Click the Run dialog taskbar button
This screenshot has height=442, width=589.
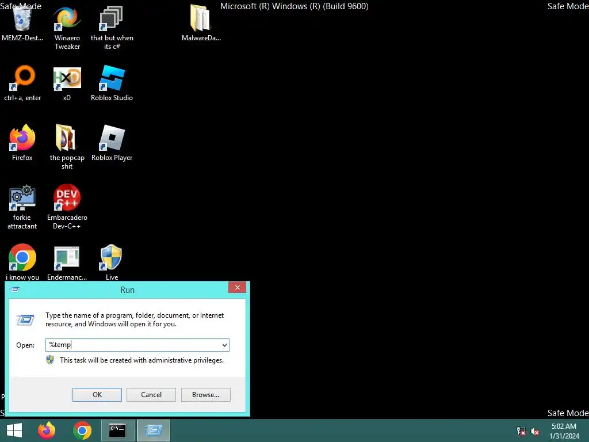[154, 430]
